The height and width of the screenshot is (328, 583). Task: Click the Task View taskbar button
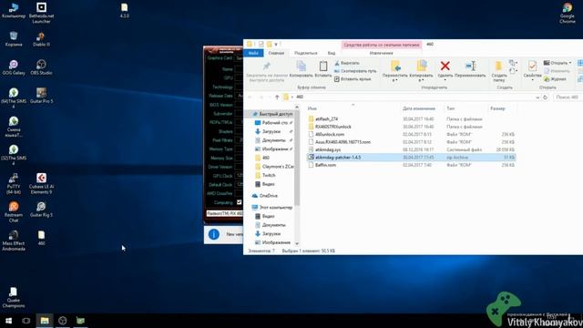pyautogui.click(x=26, y=321)
